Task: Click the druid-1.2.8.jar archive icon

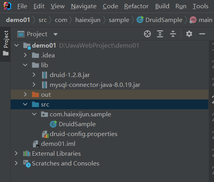Action: click(x=45, y=75)
